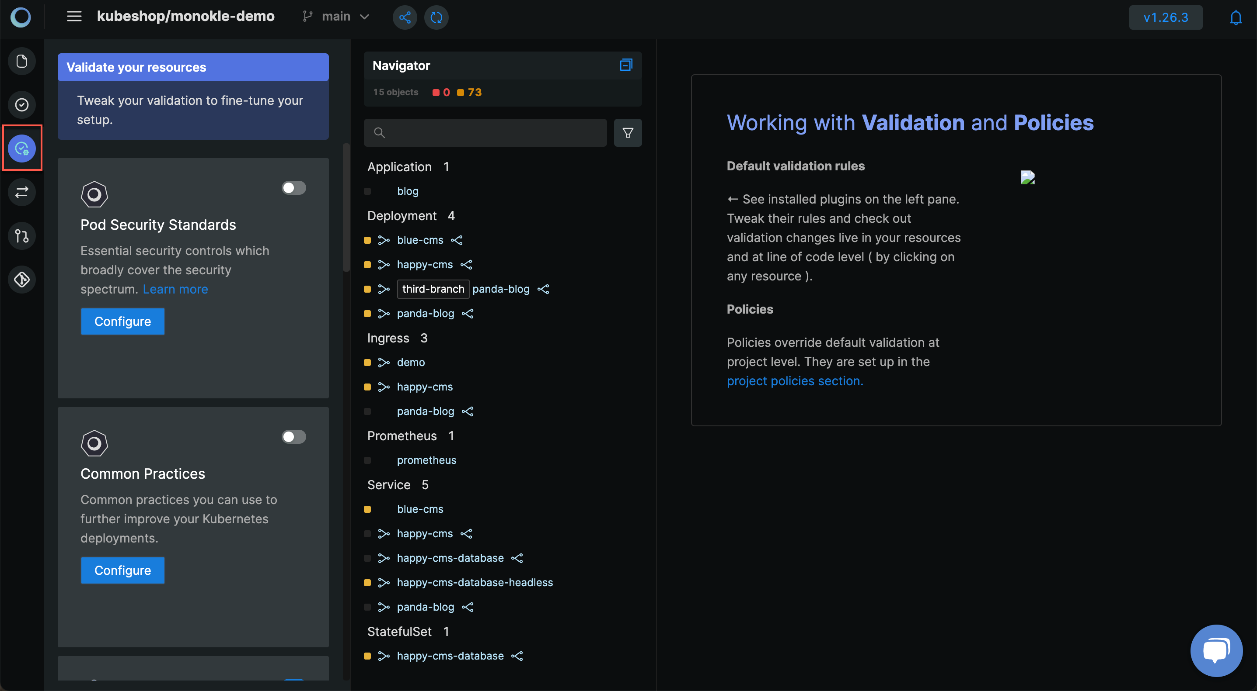Screen dimensions: 1257x691
Task: Click the v1.26.3 version button
Action: (1166, 17)
